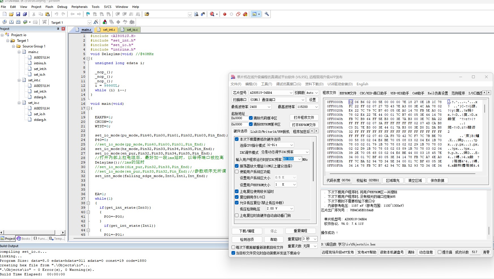The height and width of the screenshot is (279, 494).
Task: Click the 下载/编程 button
Action: (247, 231)
